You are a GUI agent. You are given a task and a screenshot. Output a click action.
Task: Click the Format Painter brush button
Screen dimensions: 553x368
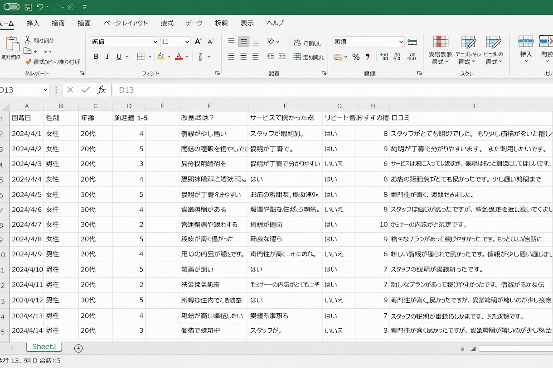click(x=53, y=62)
